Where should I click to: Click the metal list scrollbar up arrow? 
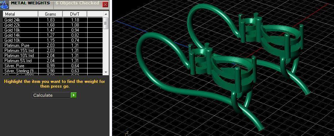(x=106, y=14)
